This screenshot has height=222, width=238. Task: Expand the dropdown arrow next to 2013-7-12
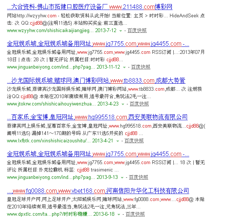click(121, 31)
